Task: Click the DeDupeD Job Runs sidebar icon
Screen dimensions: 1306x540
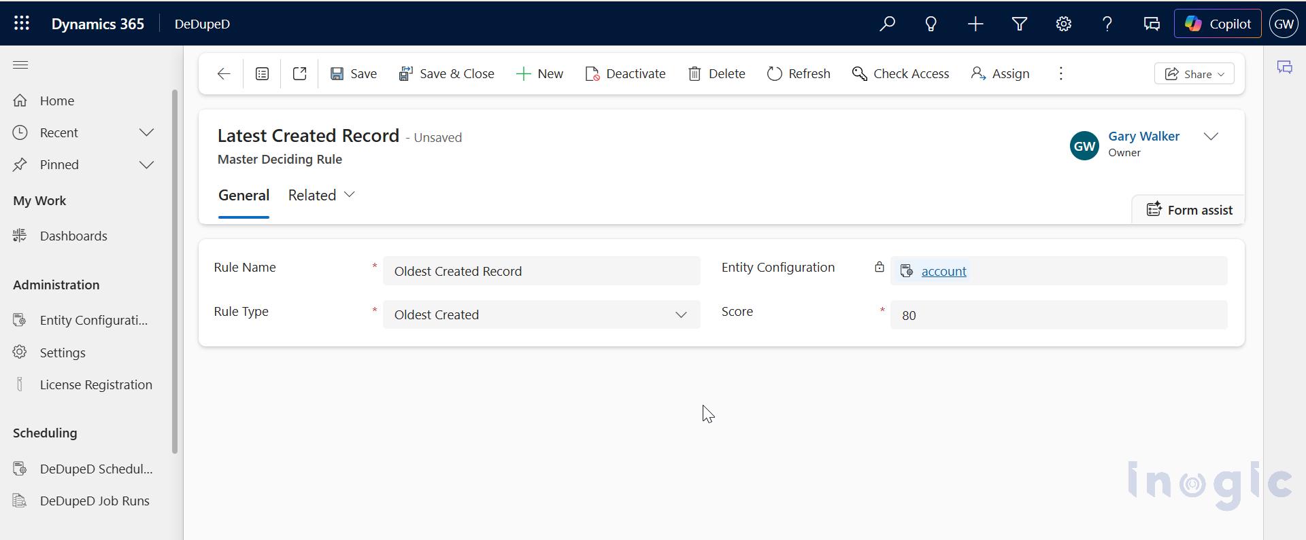Action: point(20,501)
